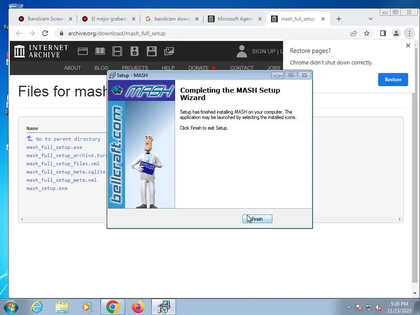Open BLOG menu item

[x=101, y=68]
